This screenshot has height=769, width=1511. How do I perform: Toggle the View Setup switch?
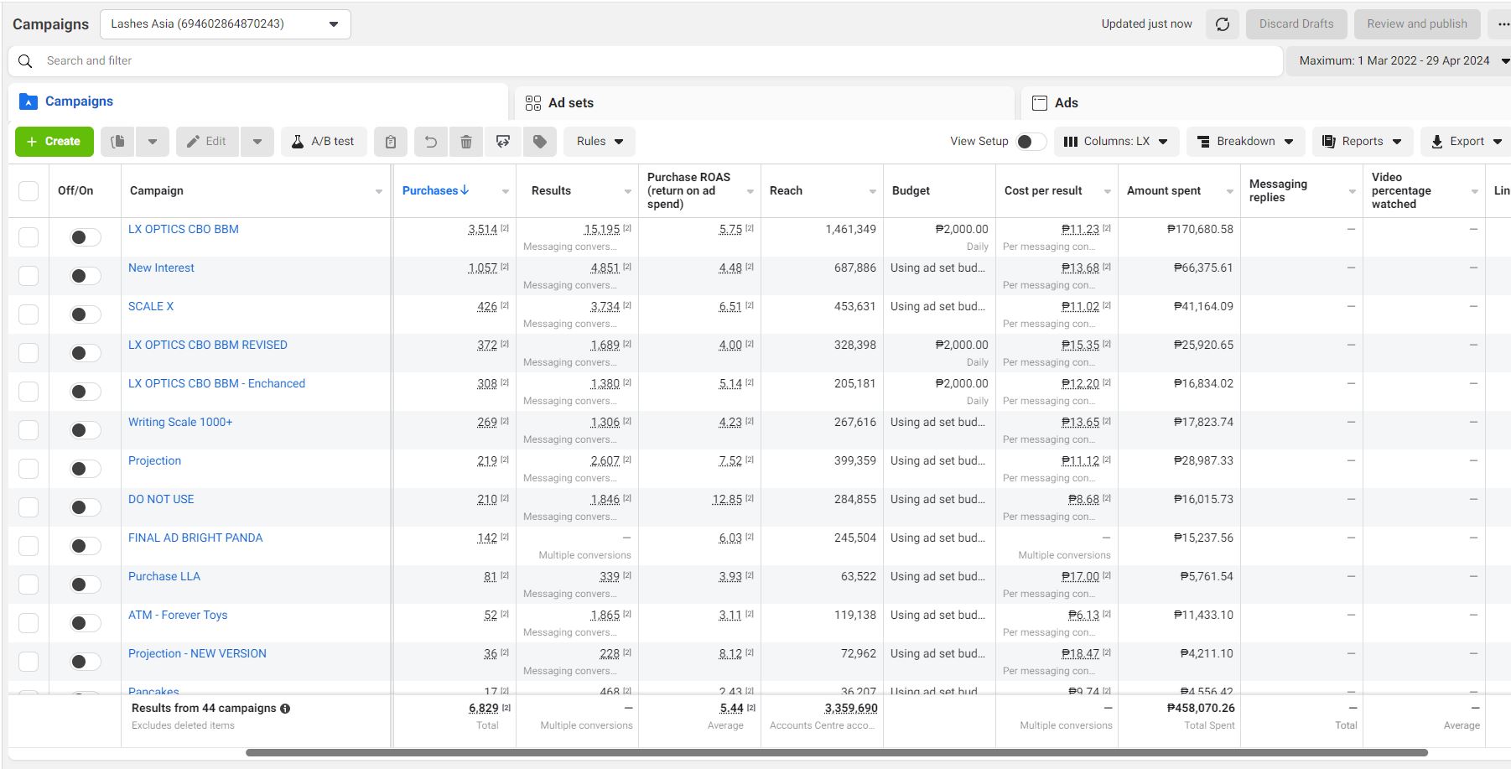pos(1031,142)
